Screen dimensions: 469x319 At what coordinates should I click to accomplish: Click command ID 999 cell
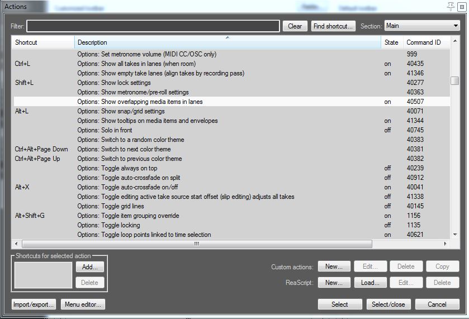click(x=412, y=54)
